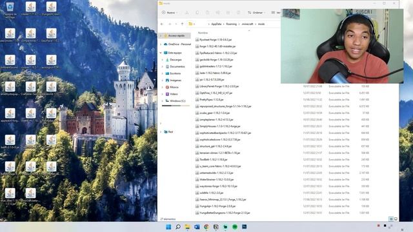
Task: Select .minecraft in the address breadcrumb
Action: [x=248, y=24]
